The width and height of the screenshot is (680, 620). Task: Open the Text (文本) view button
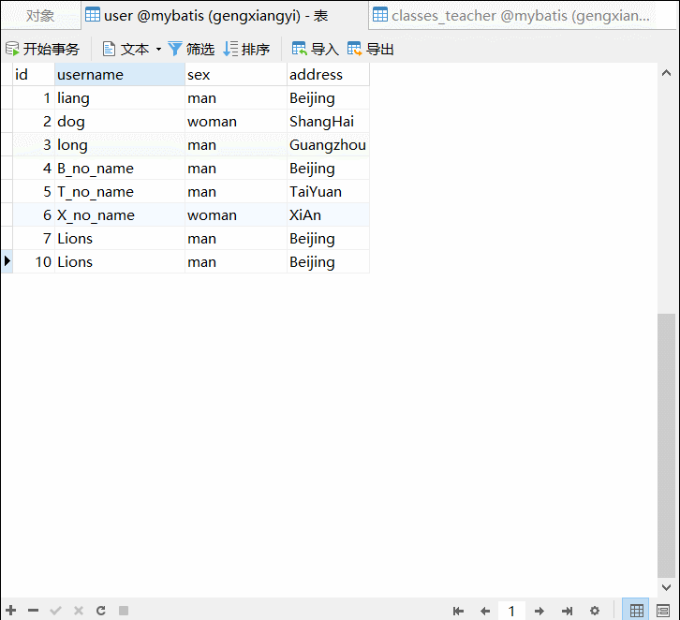point(126,49)
